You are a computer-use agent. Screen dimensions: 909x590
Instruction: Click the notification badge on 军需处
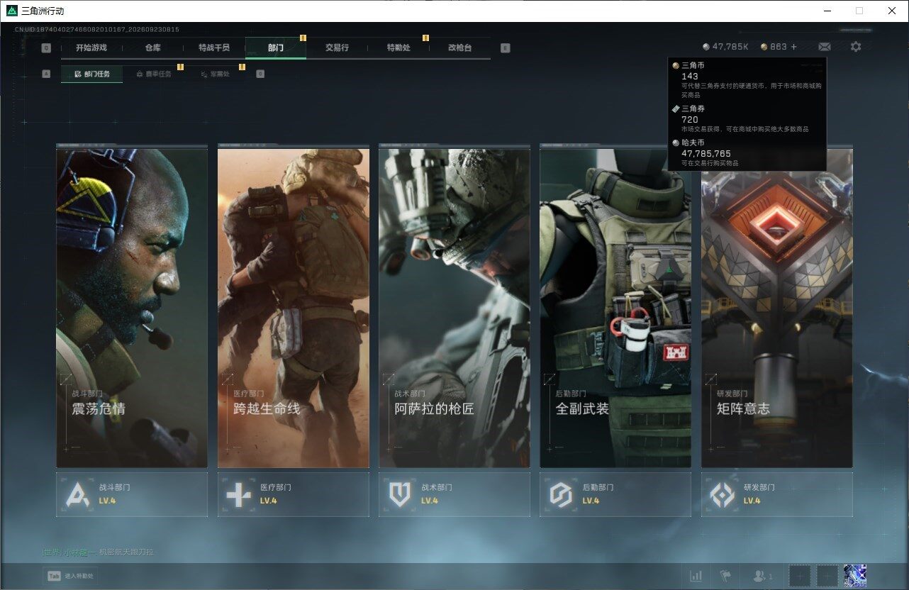242,67
